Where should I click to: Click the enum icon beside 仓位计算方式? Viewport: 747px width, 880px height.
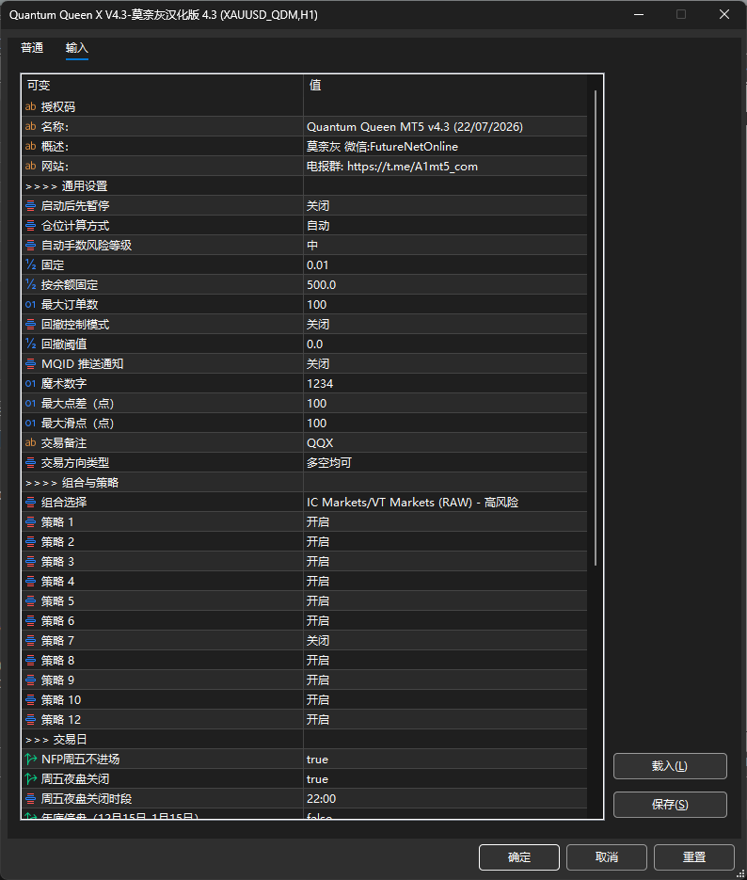click(x=31, y=226)
